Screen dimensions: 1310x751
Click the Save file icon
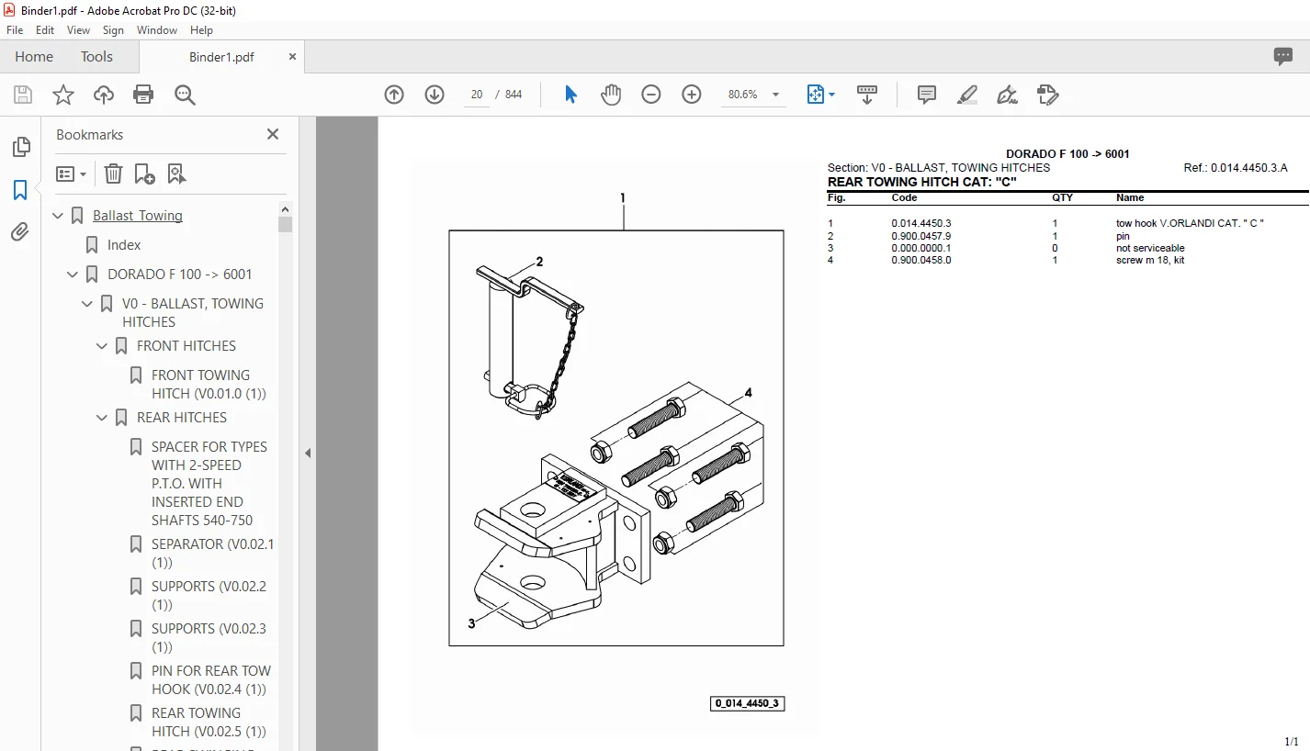pyautogui.click(x=23, y=95)
